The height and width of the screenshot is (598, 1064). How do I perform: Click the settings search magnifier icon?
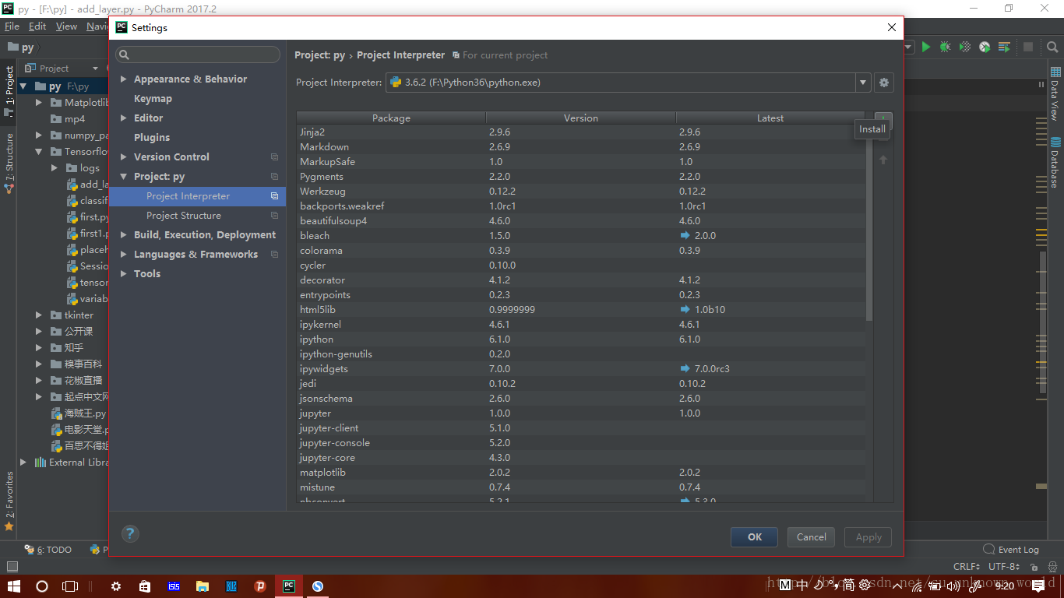(x=125, y=55)
